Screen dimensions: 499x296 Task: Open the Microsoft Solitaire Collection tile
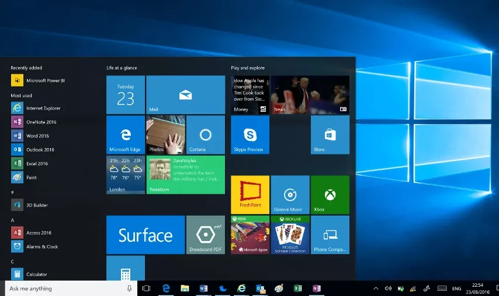tap(290, 235)
